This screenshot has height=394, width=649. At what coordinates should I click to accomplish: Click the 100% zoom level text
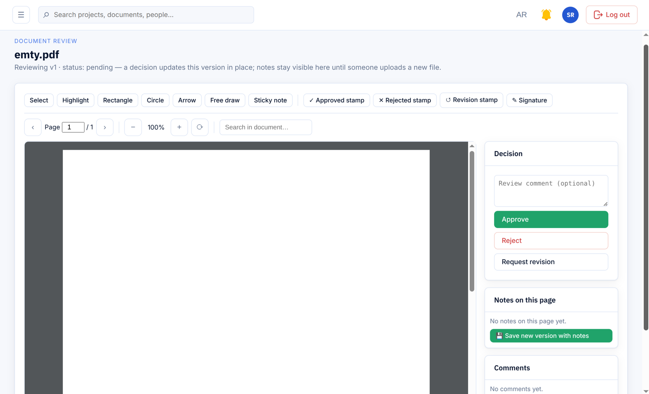pyautogui.click(x=156, y=127)
